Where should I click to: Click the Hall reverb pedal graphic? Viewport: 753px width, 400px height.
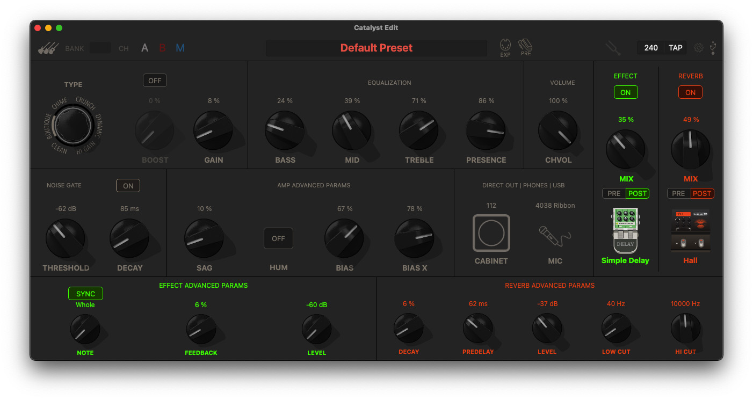[690, 228]
